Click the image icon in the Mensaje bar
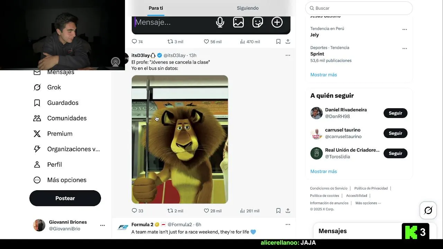 pyautogui.click(x=238, y=22)
